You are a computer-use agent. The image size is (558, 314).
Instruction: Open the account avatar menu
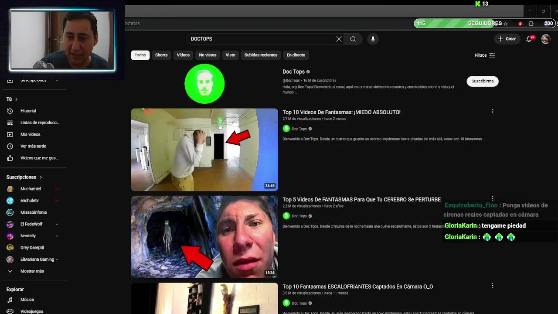coord(546,39)
